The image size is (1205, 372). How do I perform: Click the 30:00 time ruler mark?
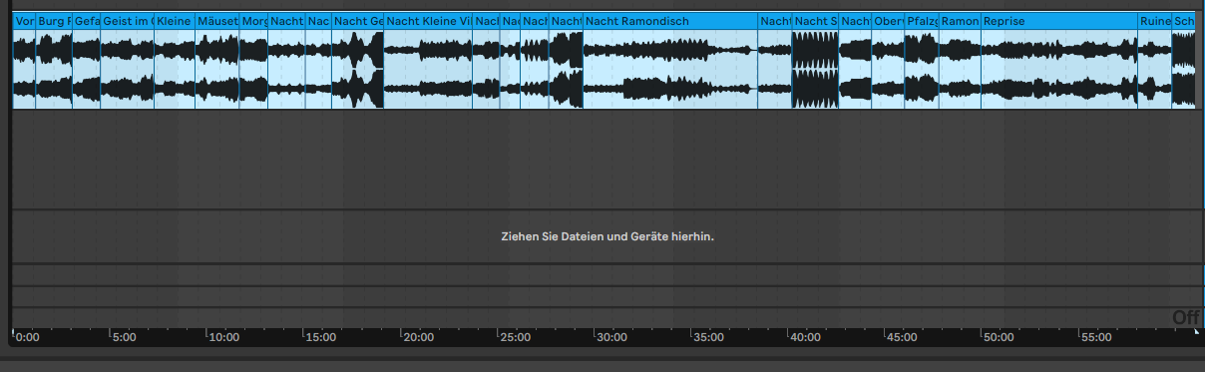click(610, 338)
